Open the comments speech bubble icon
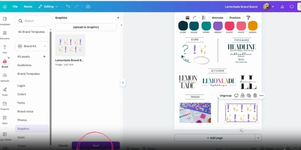 (292, 6)
